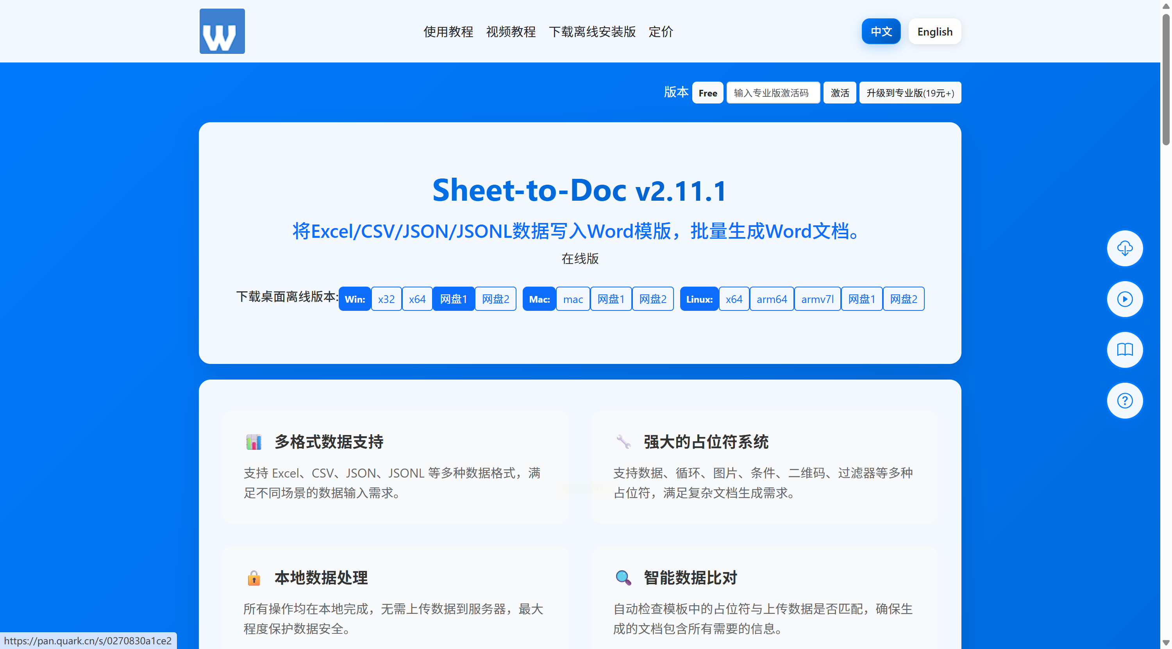Go to 定价 pricing page
1172x649 pixels.
click(x=661, y=31)
